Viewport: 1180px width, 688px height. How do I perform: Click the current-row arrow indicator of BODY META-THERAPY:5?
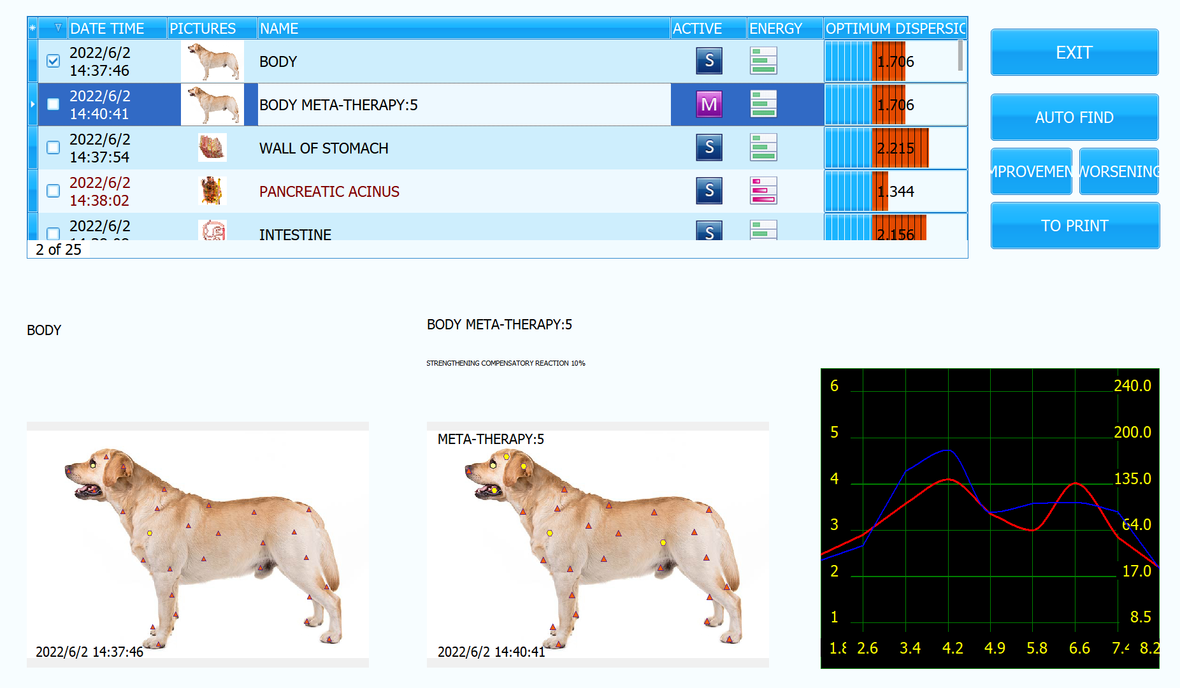[x=32, y=104]
